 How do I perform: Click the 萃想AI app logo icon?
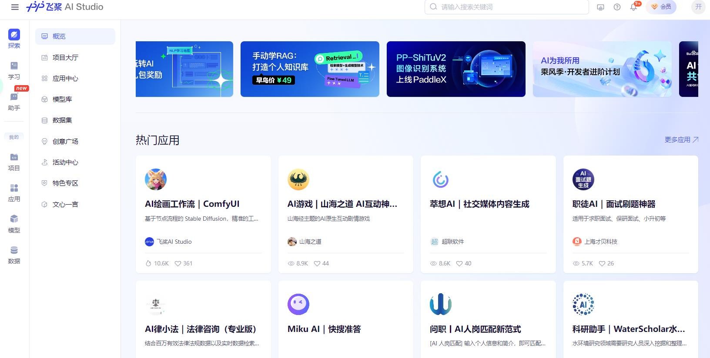pyautogui.click(x=441, y=179)
